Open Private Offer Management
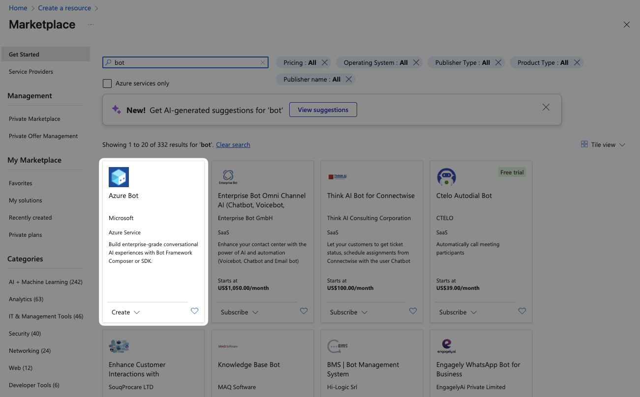Screen dimensions: 640x397 [x=43, y=136]
